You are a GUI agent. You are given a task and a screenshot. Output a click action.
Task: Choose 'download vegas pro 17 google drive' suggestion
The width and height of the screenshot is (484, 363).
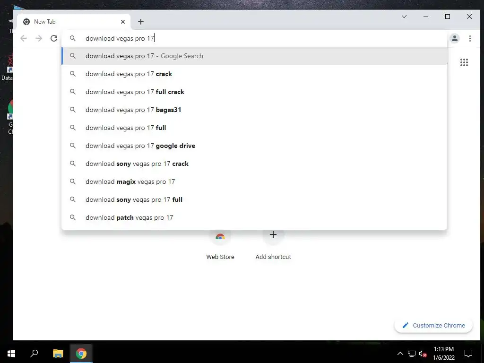tap(255, 146)
